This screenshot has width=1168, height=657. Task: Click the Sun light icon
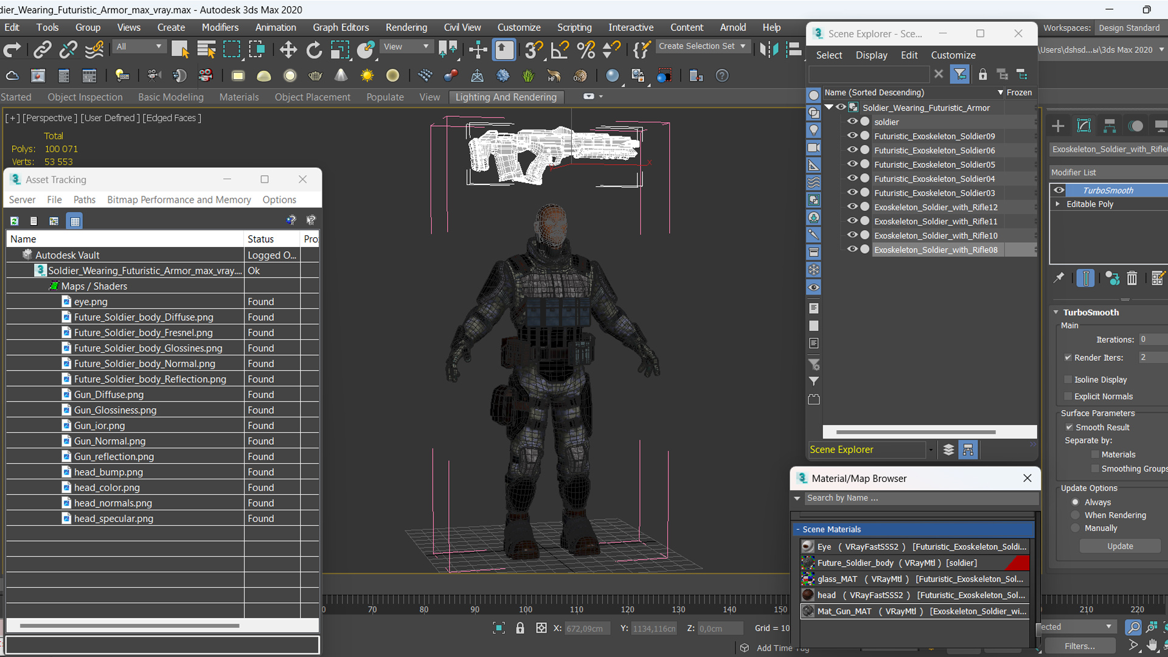pos(367,75)
